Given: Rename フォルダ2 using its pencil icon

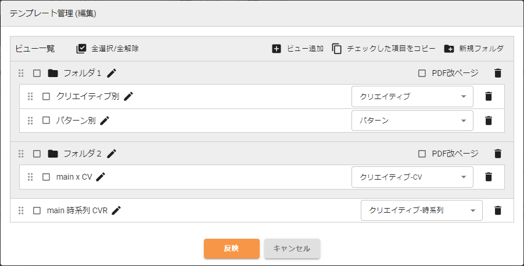Looking at the screenshot, I should point(112,154).
